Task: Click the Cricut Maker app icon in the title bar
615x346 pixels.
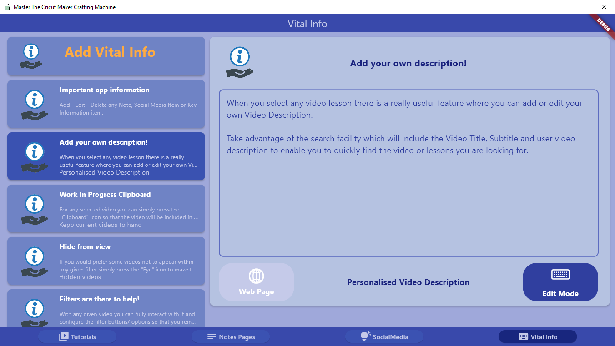Action: (7, 7)
